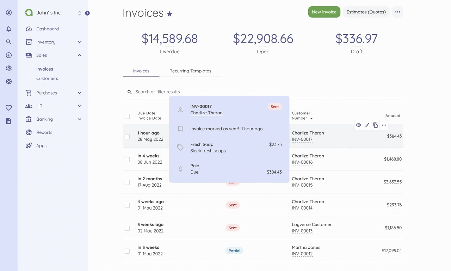Star the Invoices page as favorite
The width and height of the screenshot is (451, 271).
(169, 14)
